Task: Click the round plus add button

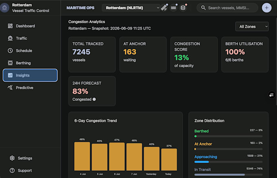Action: (x=266, y=8)
